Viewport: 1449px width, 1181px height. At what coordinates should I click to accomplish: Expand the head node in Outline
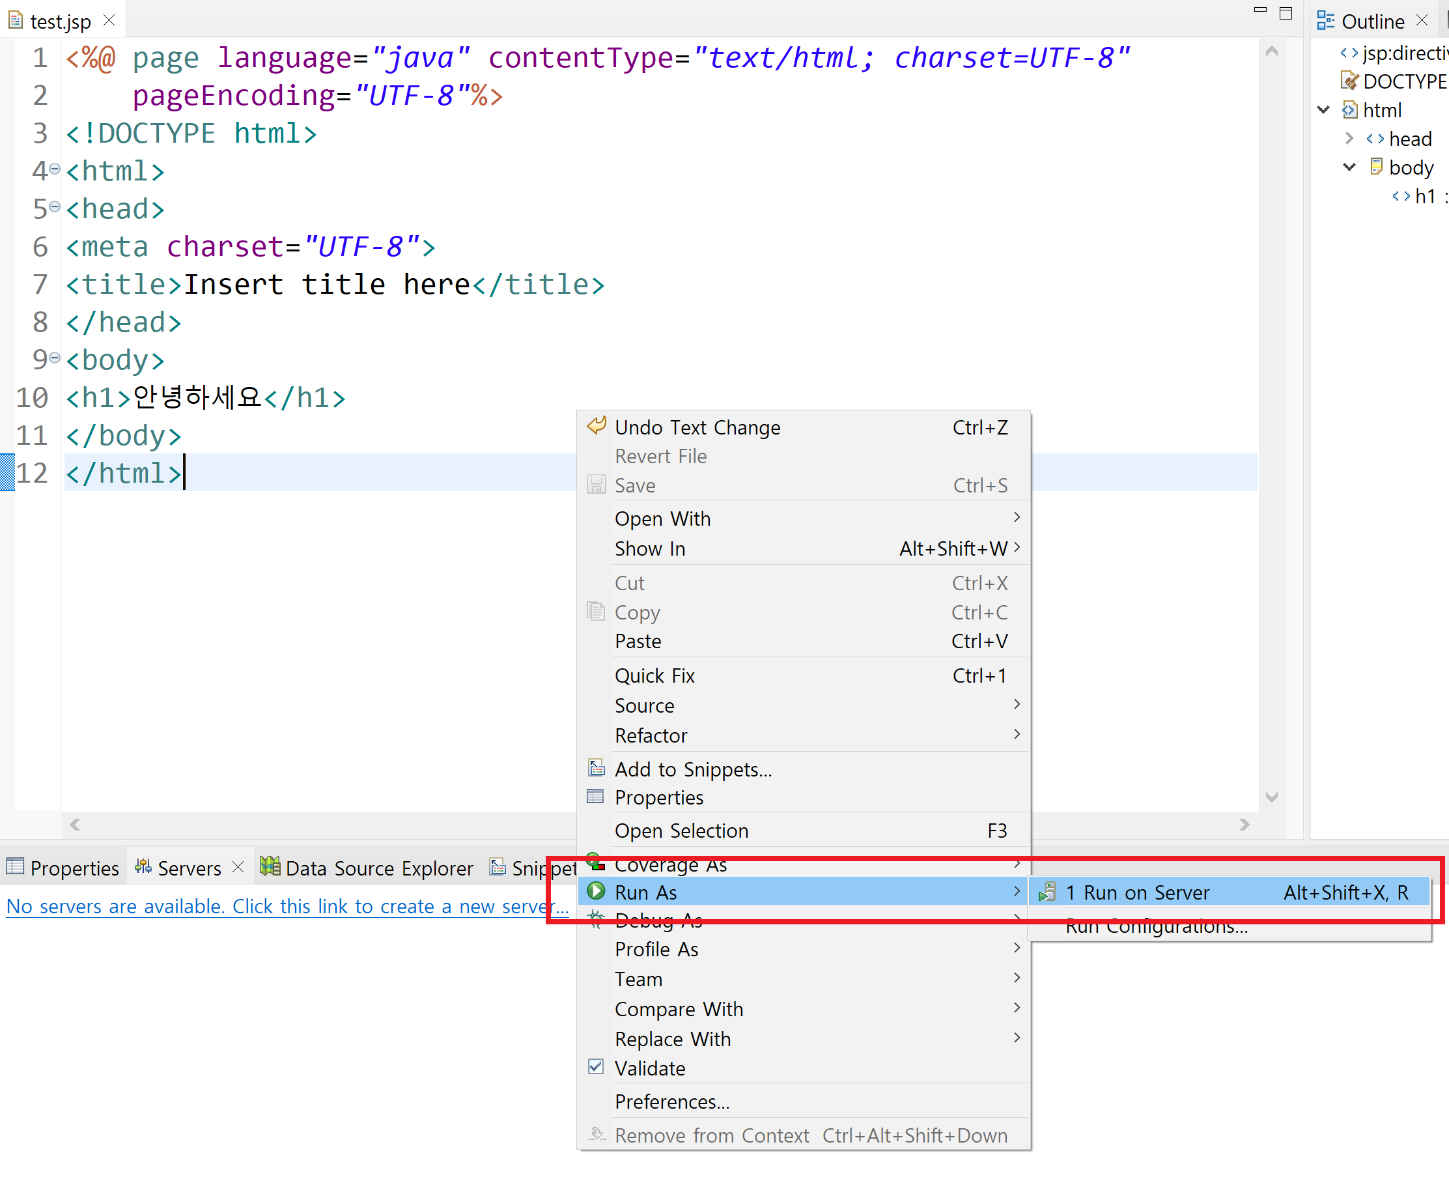[x=1349, y=138]
